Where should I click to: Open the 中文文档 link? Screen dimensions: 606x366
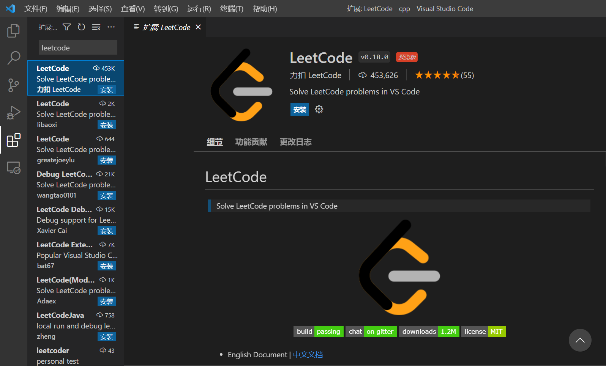308,355
